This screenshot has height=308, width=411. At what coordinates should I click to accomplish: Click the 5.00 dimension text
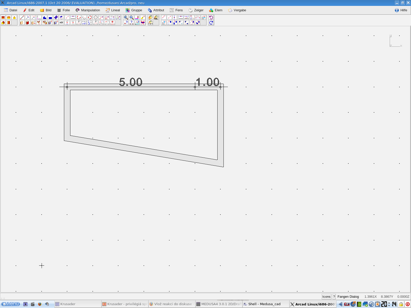[131, 82]
